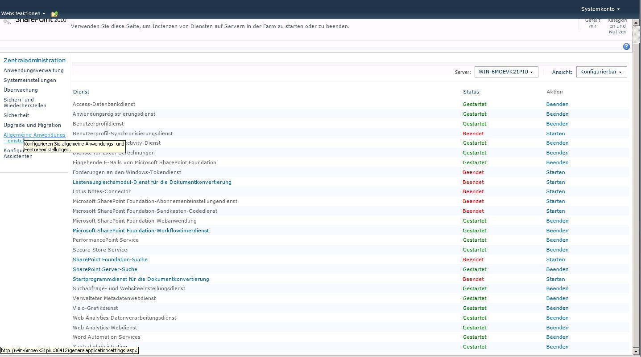641x357 pixels.
Task: Expand the Ansicht Konfigurierbar dropdown
Action: coord(601,72)
